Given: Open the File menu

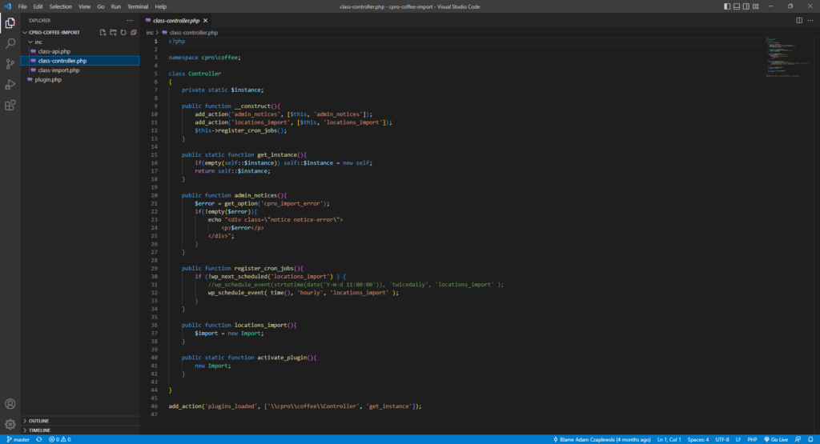Looking at the screenshot, I should (x=22, y=6).
